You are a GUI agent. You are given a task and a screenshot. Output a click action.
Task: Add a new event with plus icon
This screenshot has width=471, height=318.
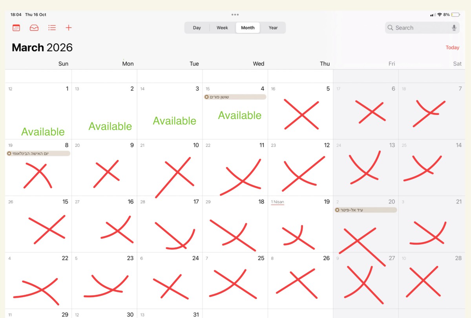pyautogui.click(x=69, y=28)
